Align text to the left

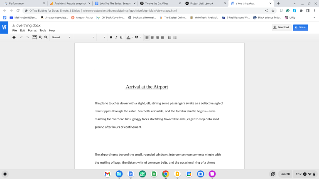(147, 37)
